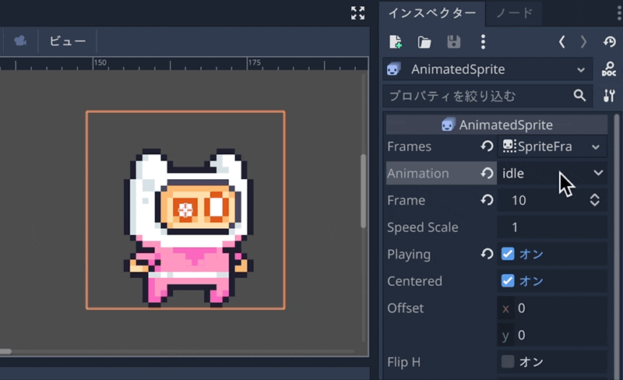Viewport: 623px width, 380px height.
Task: Open the Inspector extra options dots menu
Action: click(x=483, y=42)
